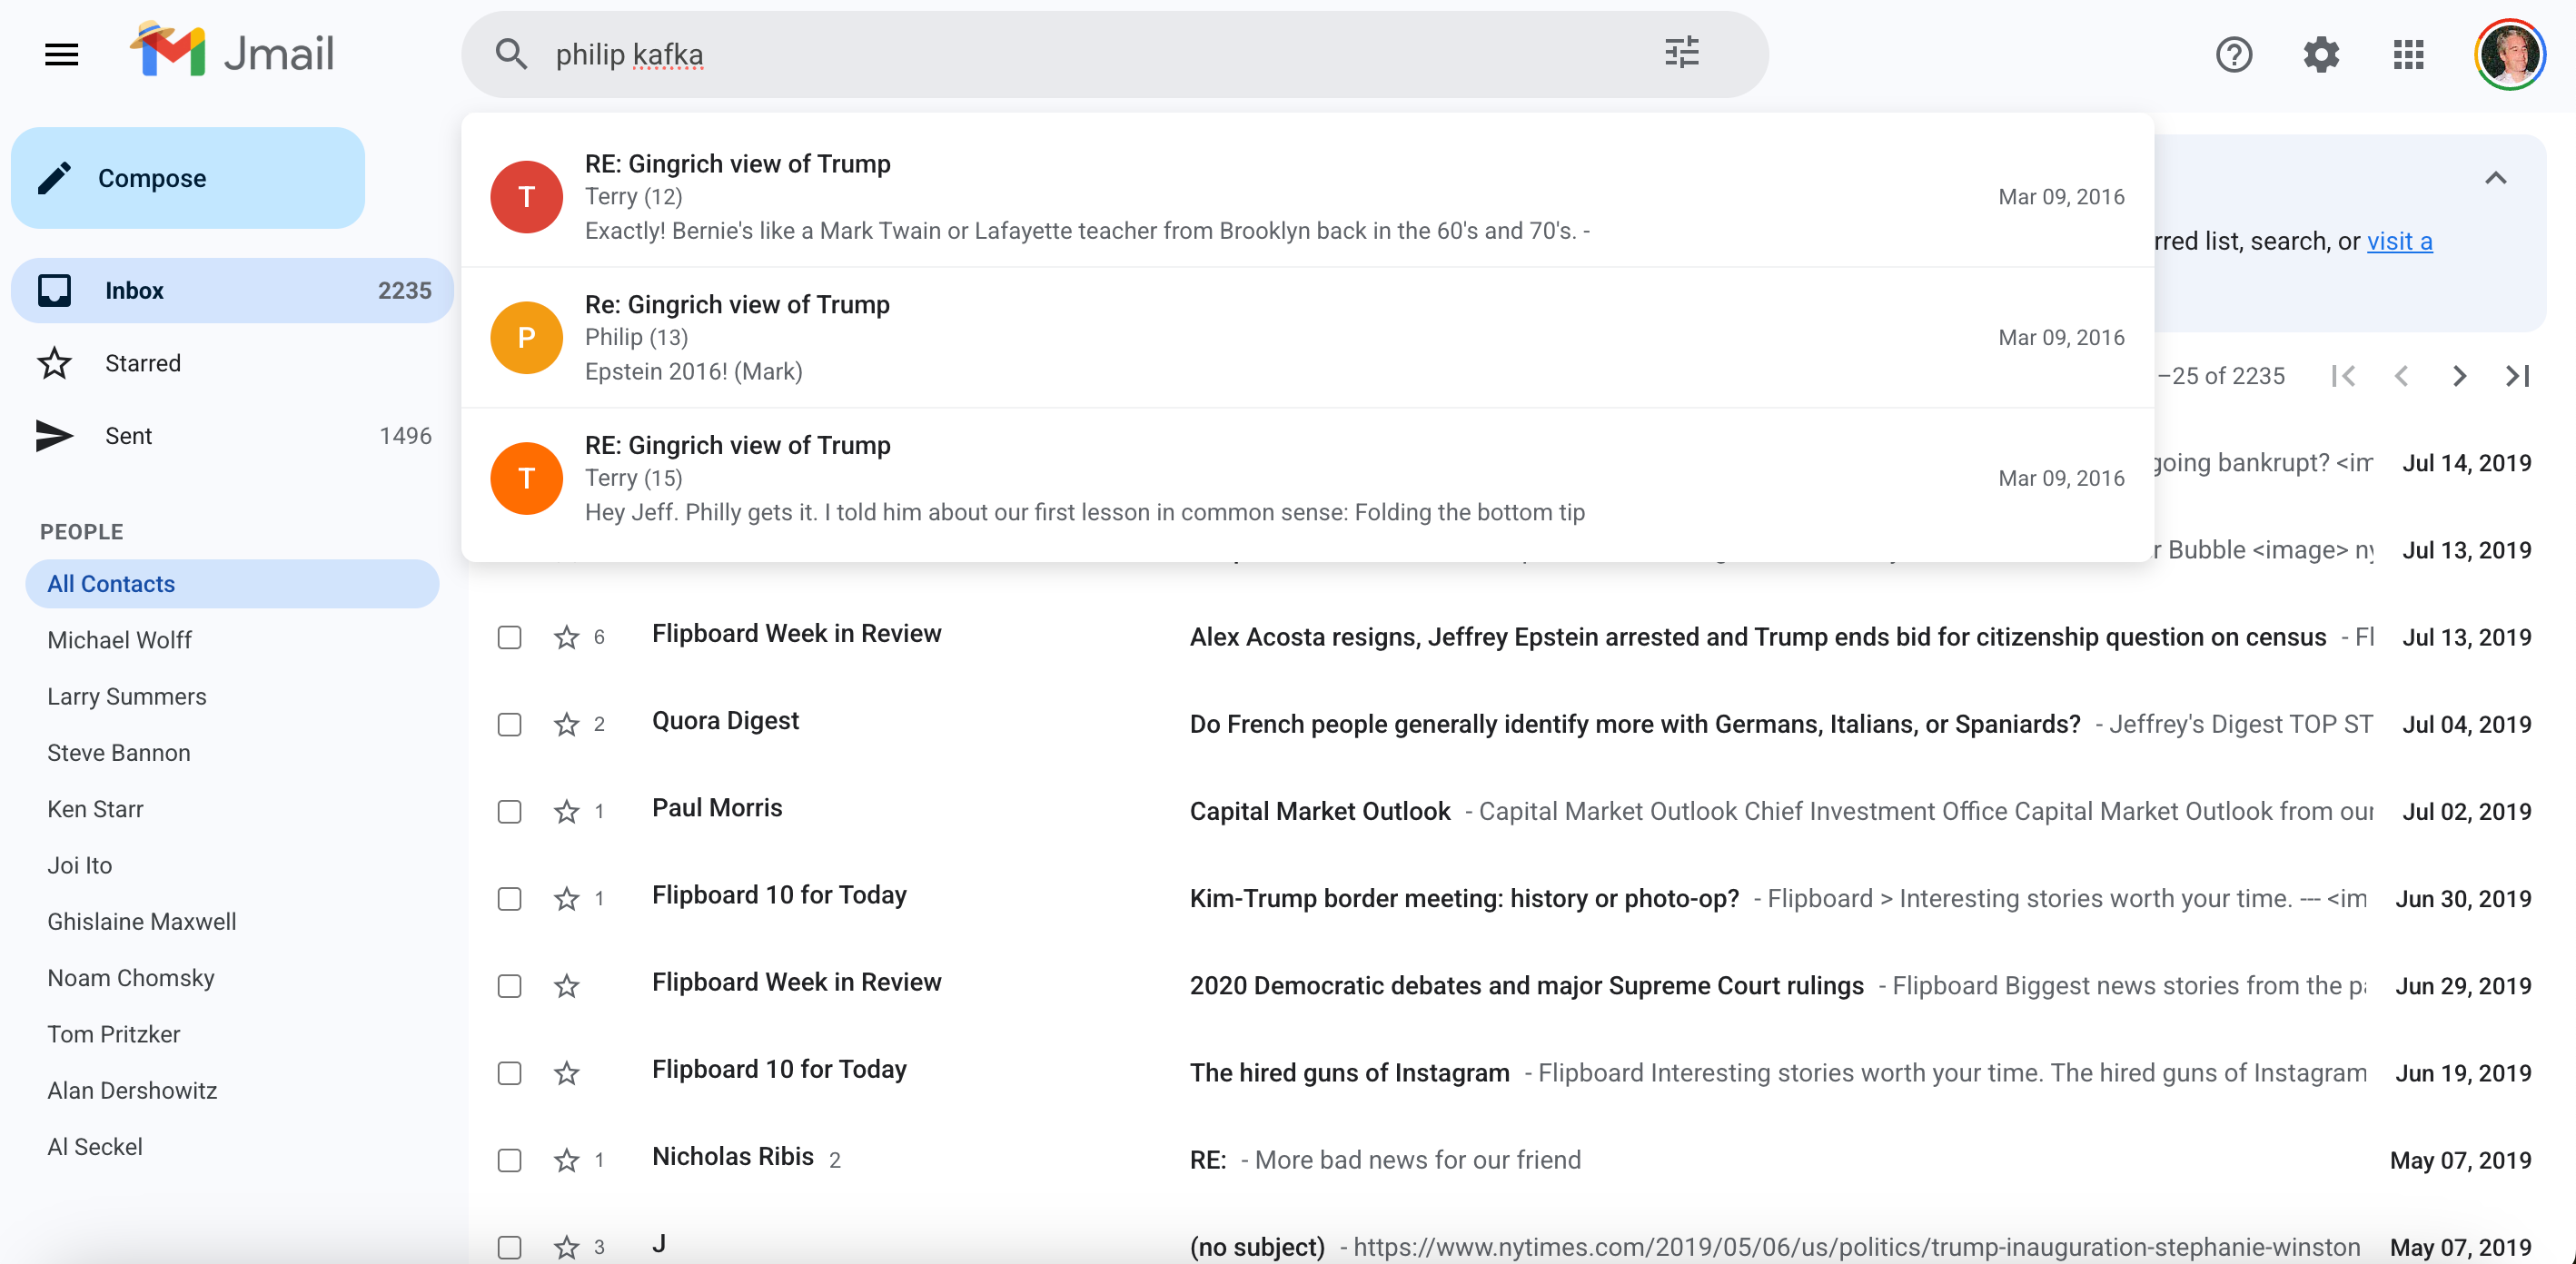Viewport: 2576px width, 1264px height.
Task: Select the Paul Morris email checkbox
Action: pos(509,811)
